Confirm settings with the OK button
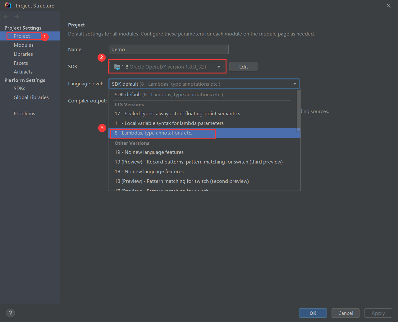 pyautogui.click(x=313, y=313)
